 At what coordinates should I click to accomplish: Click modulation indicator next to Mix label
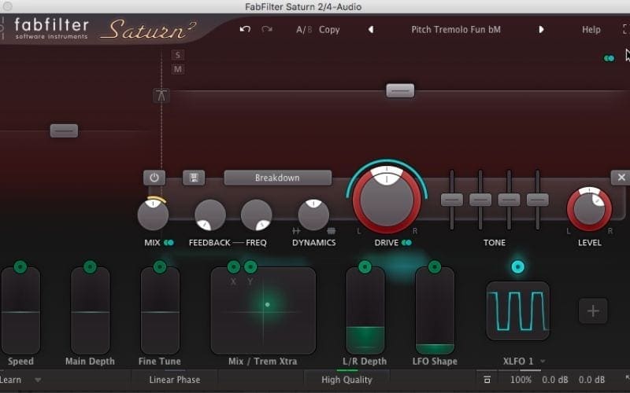click(x=169, y=243)
